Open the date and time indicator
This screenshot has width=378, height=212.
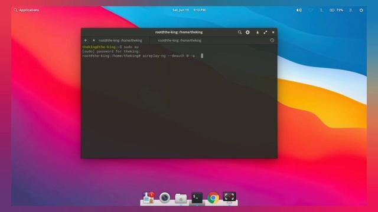point(189,10)
